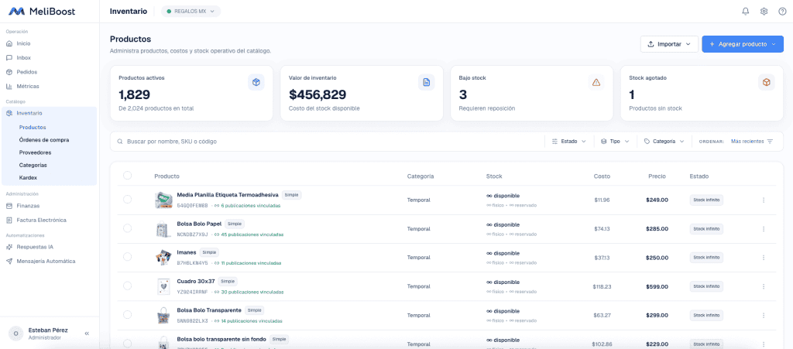793x349 pixels.
Task: Go to Órdenes de compra submenu
Action: click(x=44, y=140)
